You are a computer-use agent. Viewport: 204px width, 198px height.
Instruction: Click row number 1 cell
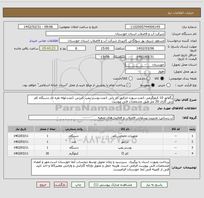[x=192, y=136]
